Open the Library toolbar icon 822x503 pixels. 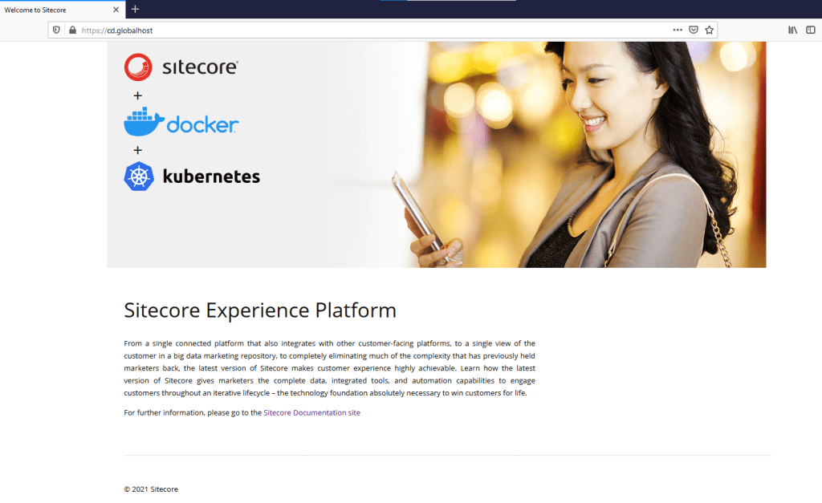pos(791,29)
